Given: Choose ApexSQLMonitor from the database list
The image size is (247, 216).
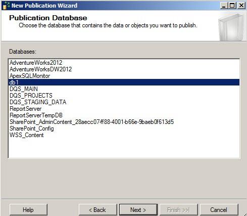Looking at the screenshot, I should [x=124, y=76].
